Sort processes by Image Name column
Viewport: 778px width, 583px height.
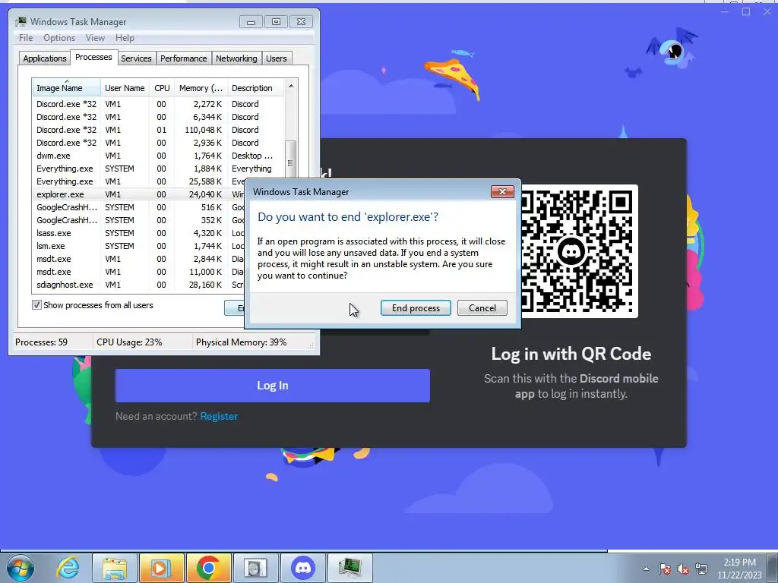point(66,88)
